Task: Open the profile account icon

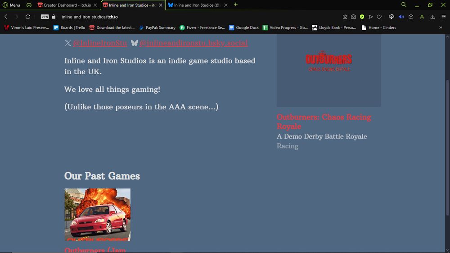Action: [x=422, y=17]
